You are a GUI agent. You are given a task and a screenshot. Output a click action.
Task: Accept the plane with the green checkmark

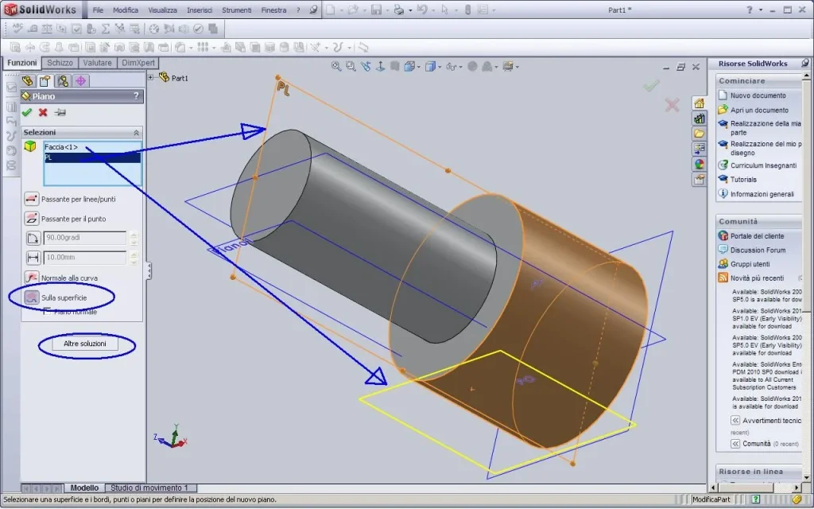27,112
